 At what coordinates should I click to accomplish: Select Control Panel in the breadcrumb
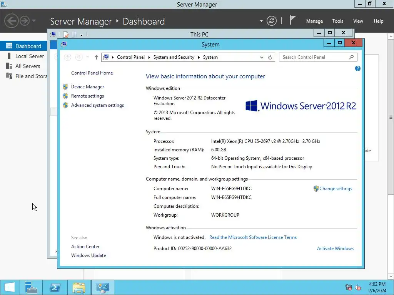click(x=131, y=57)
